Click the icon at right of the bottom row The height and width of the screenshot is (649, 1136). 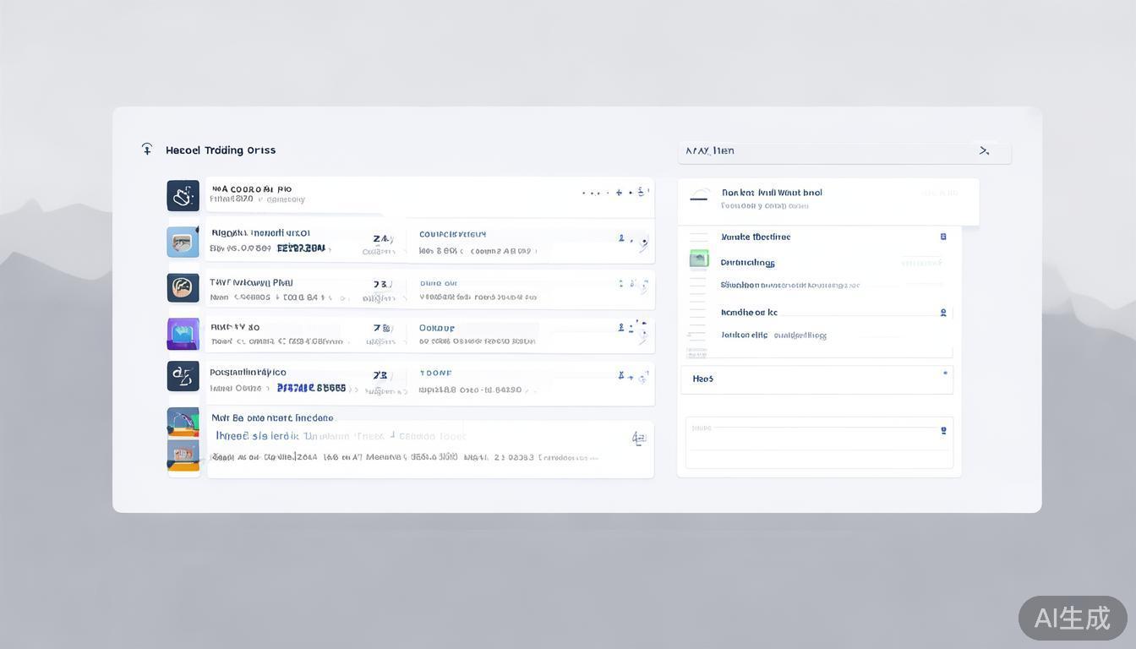(x=639, y=438)
